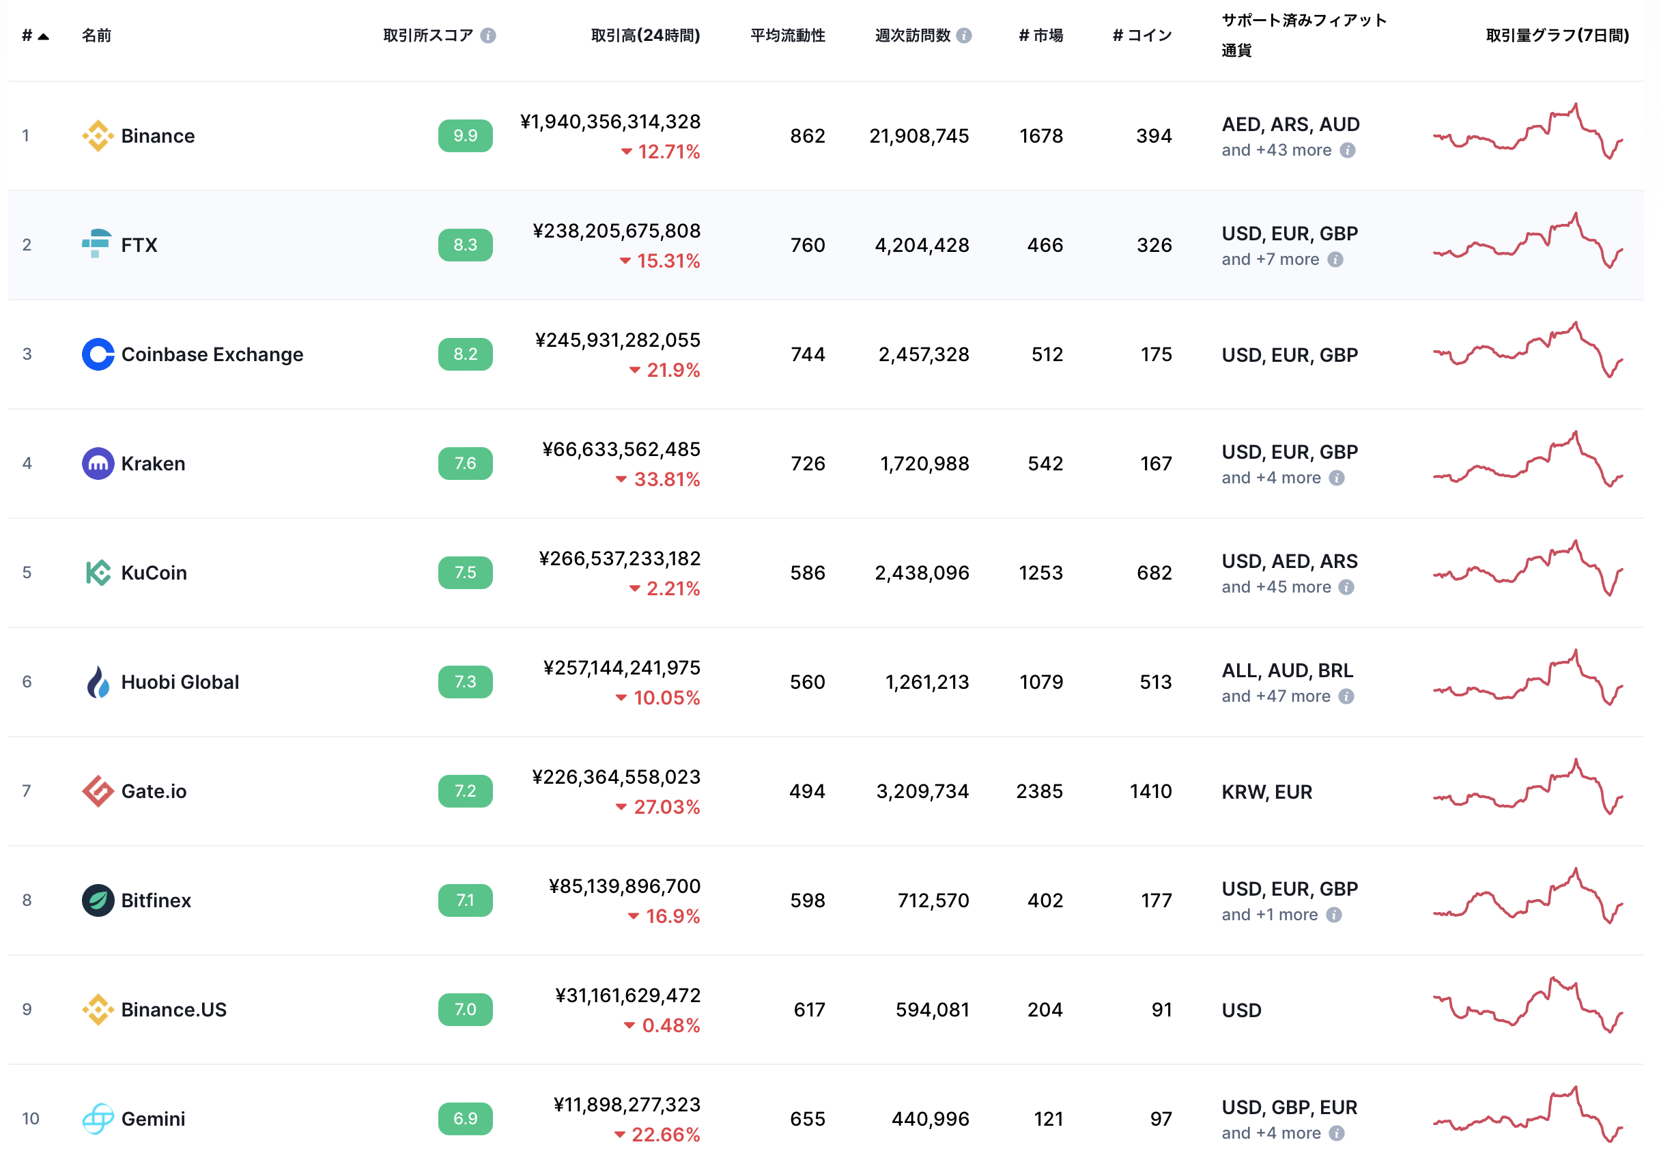Click info icon beside Bitfinex 'and +1 more'
The width and height of the screenshot is (1659, 1166).
tap(1334, 915)
